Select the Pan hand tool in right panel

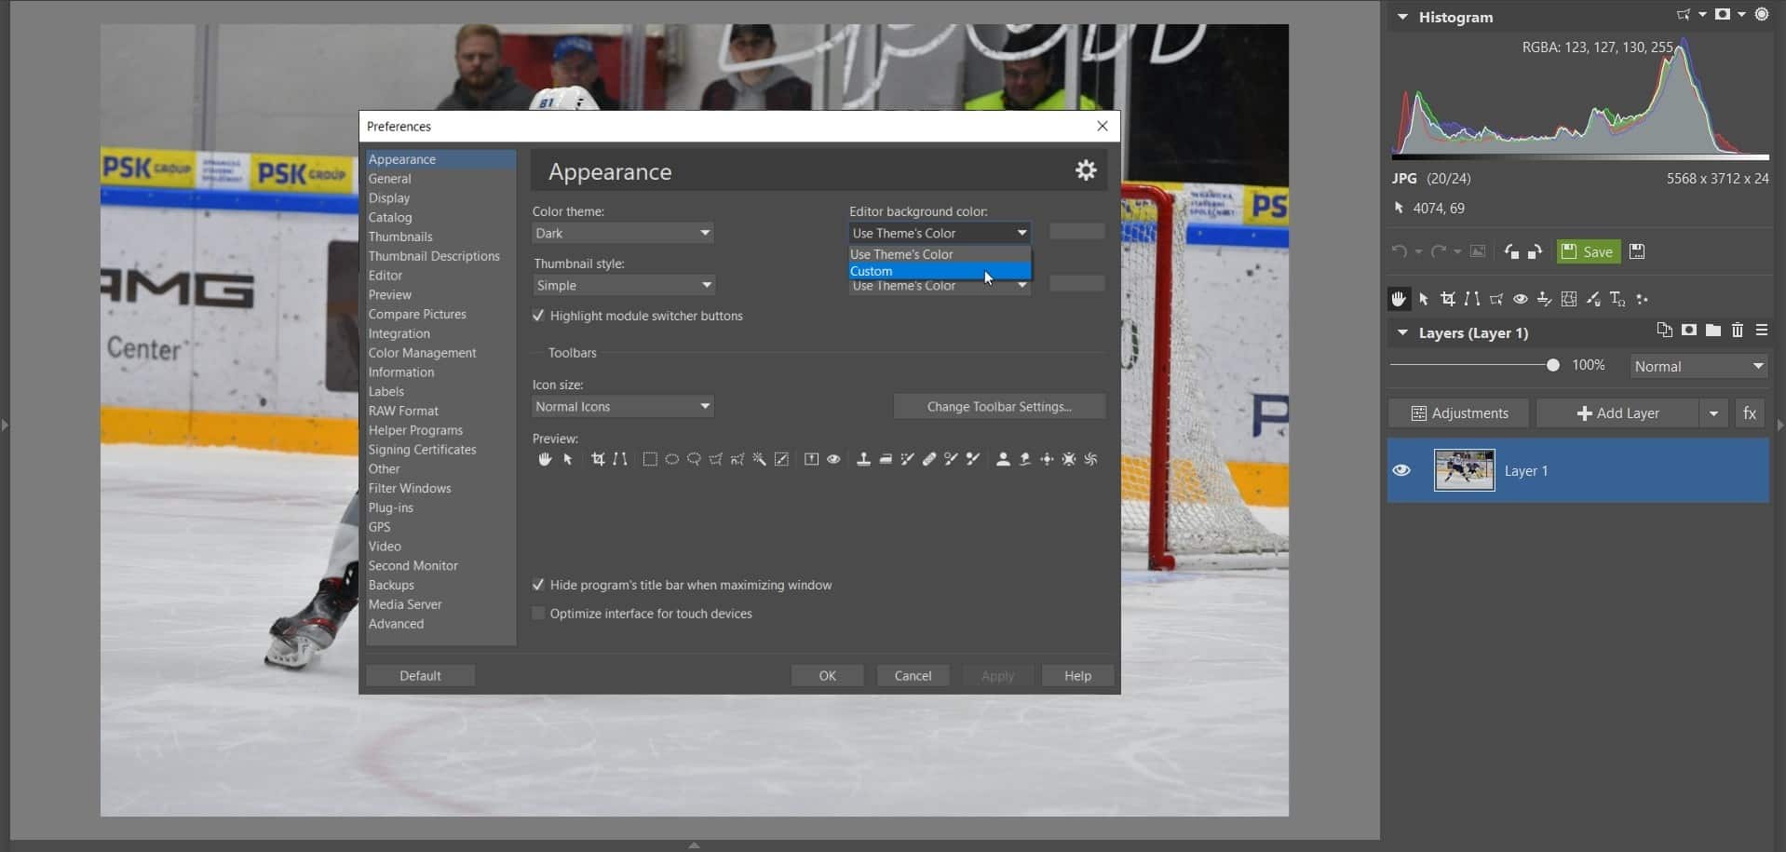1399,299
